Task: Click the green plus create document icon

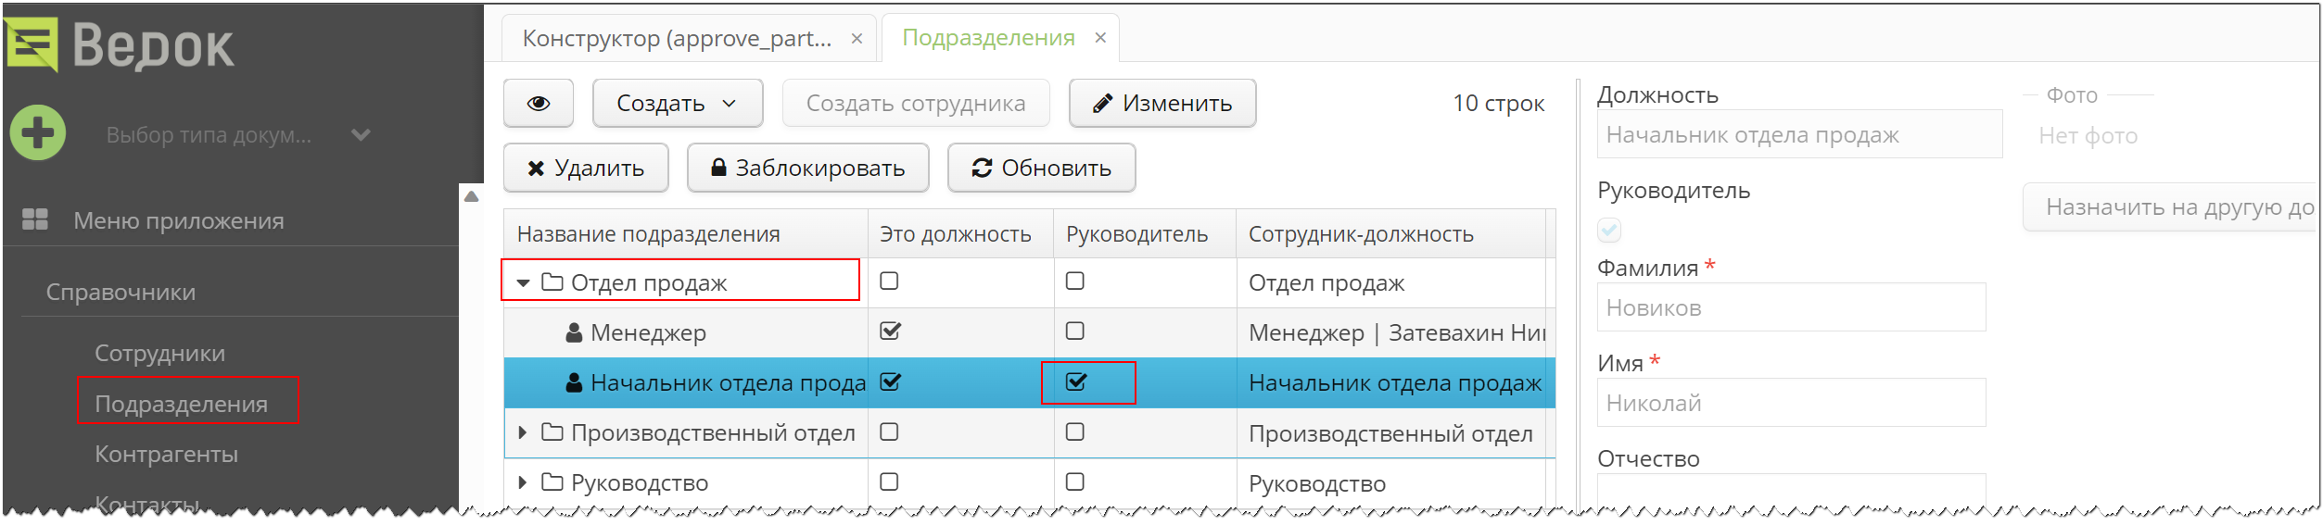Action: 38,133
